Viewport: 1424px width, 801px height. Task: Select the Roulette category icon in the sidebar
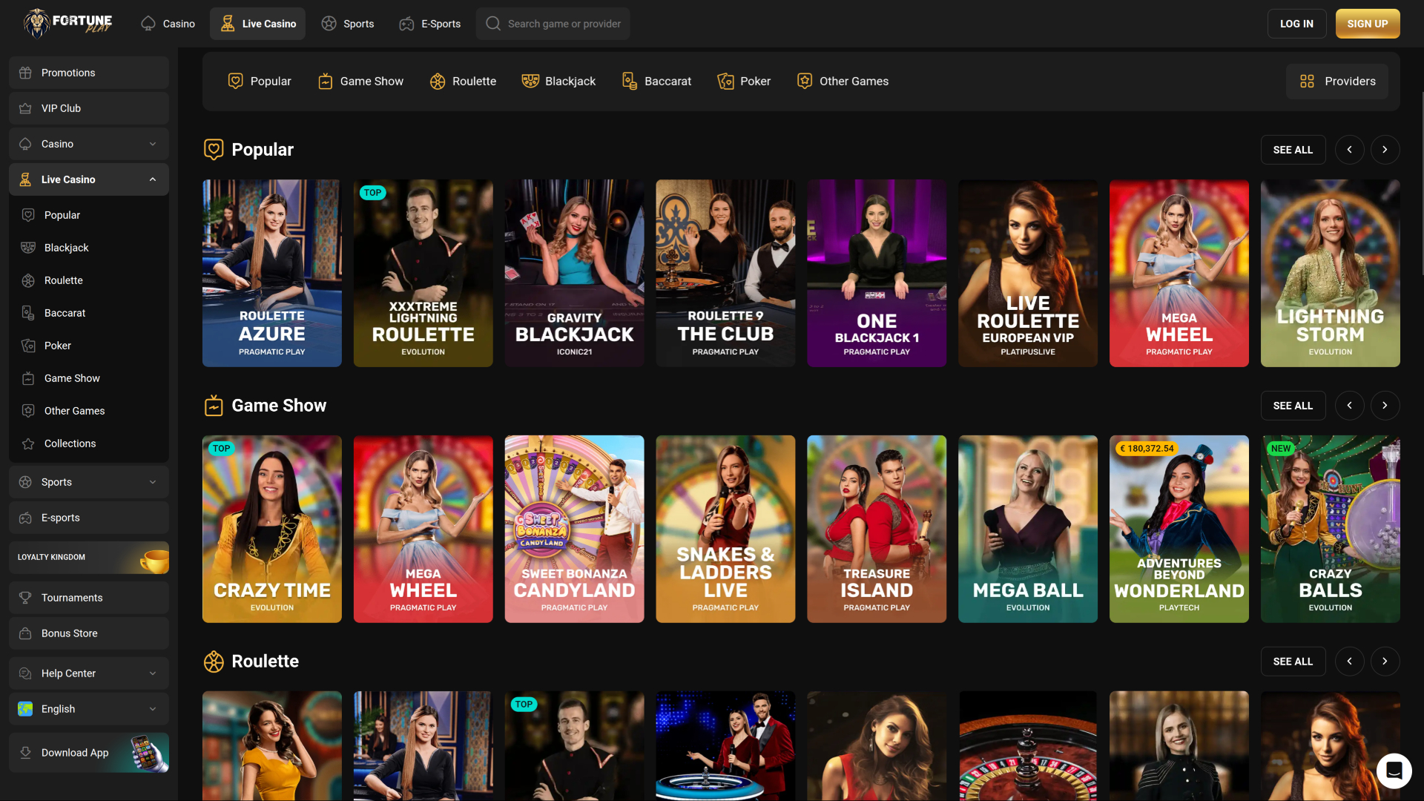click(x=28, y=280)
